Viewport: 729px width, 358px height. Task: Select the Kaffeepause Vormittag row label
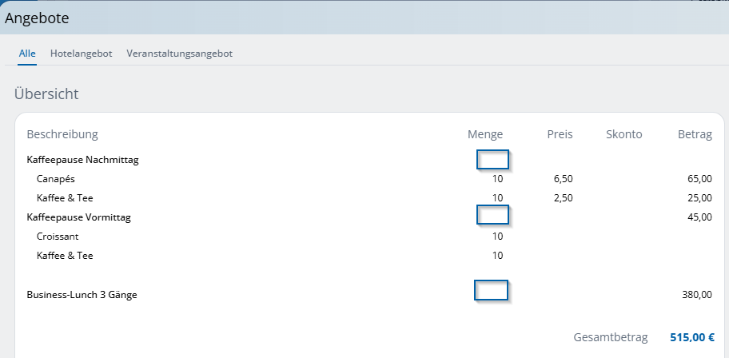78,217
